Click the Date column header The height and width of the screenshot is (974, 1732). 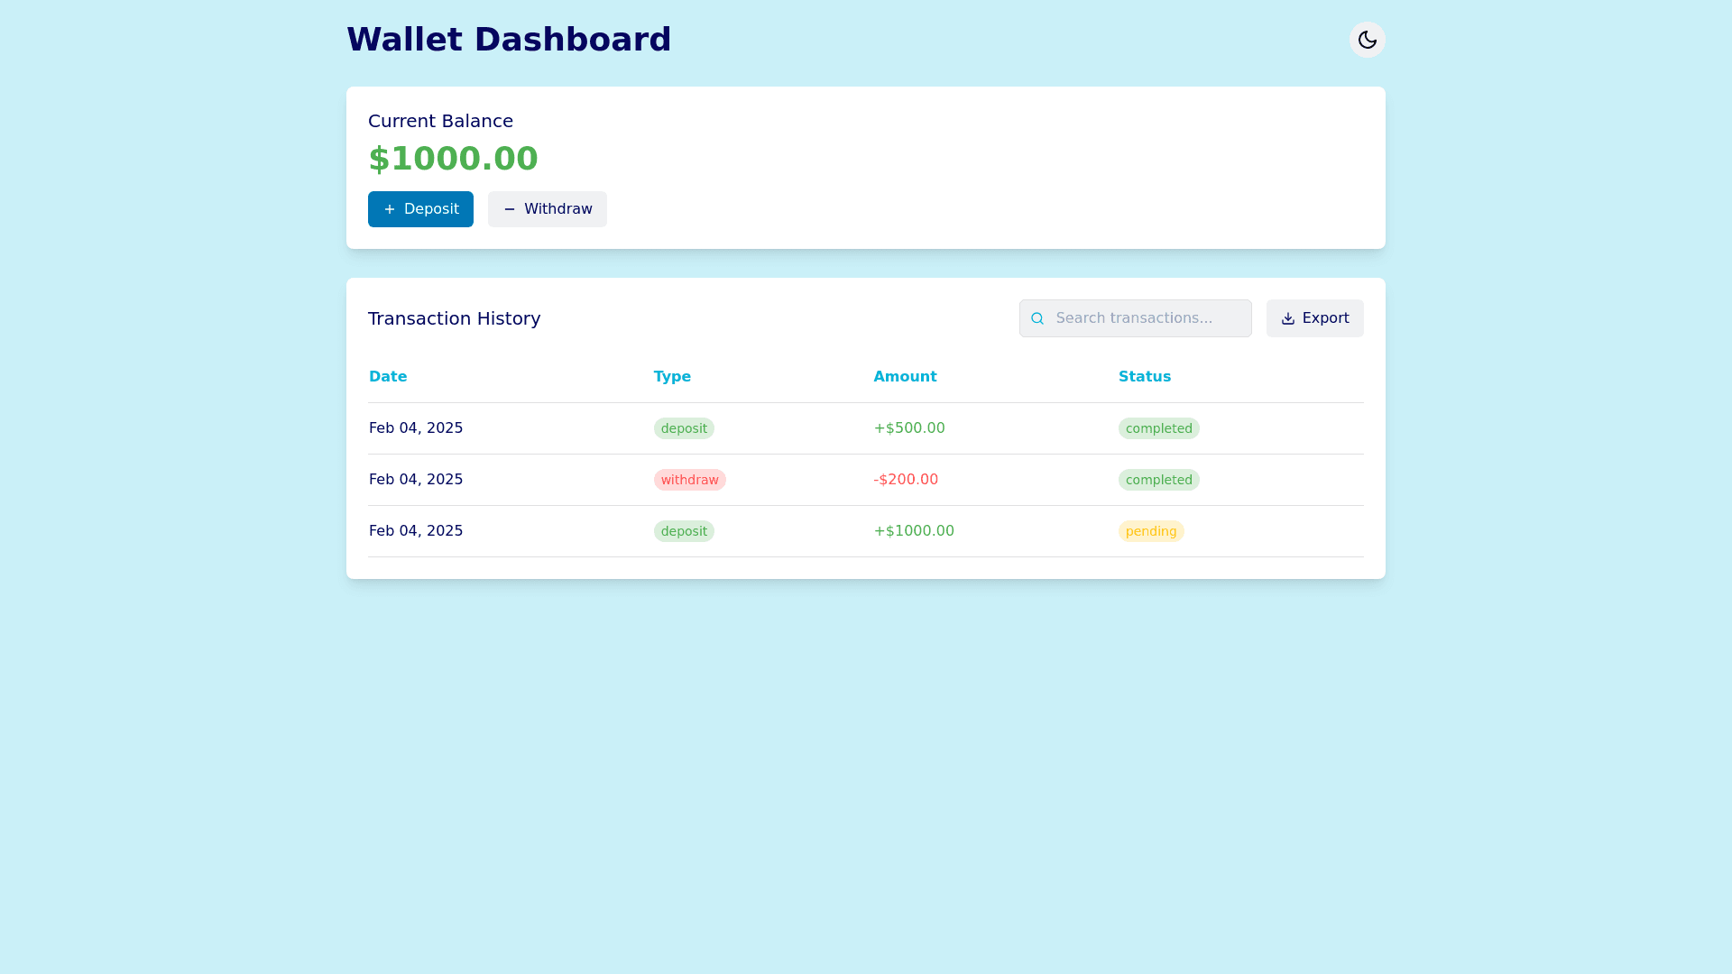pyautogui.click(x=388, y=377)
